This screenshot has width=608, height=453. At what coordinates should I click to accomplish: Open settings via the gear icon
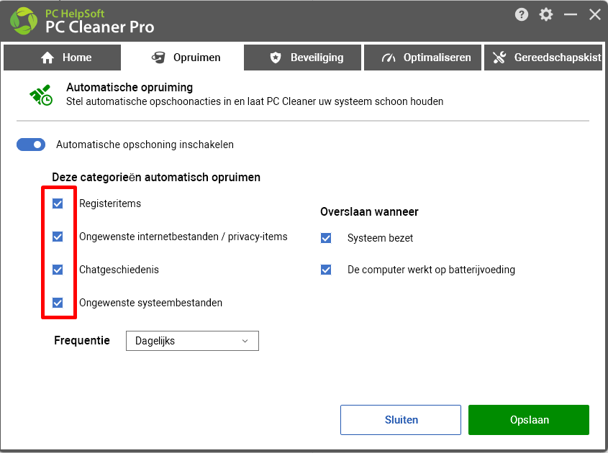click(x=546, y=14)
